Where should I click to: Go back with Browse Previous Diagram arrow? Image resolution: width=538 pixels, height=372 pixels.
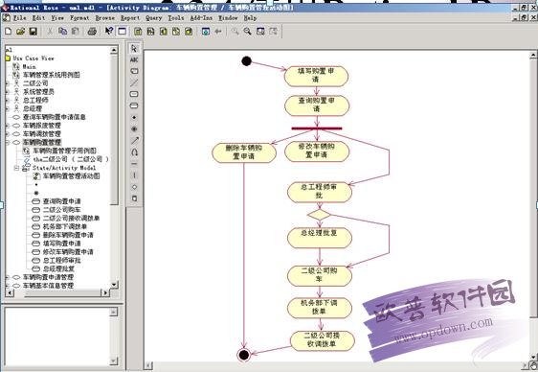point(218,32)
